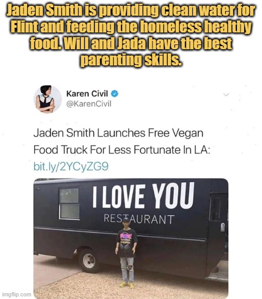Screen dimensions: 262x299
Task: Click the Karen Civil display name
Action: 87,94
